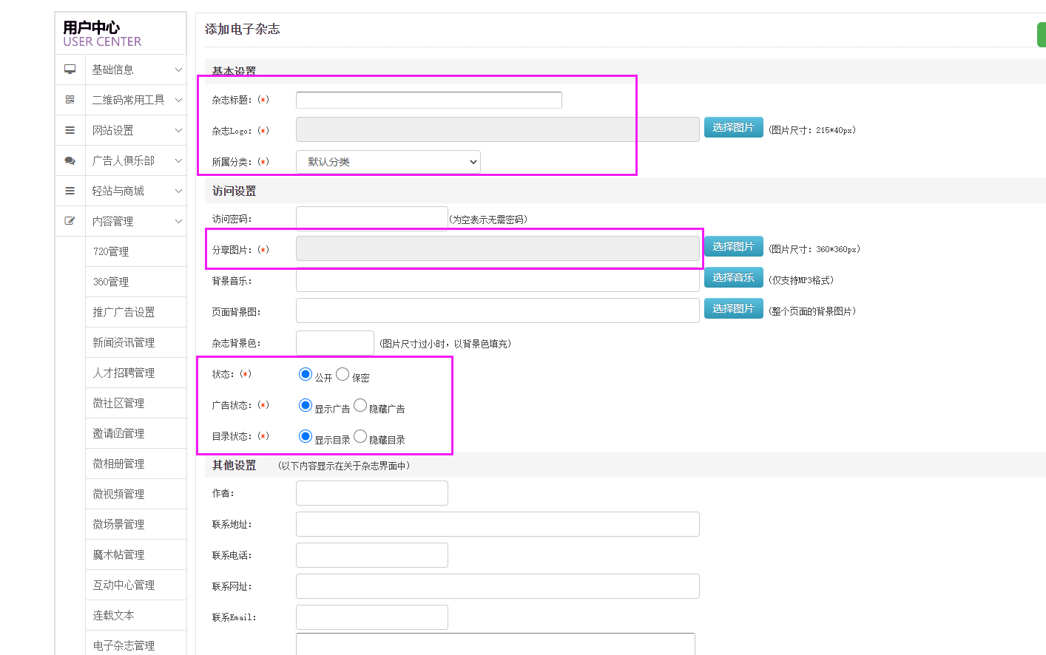Select the 隐藏目录 radio option
The width and height of the screenshot is (1046, 655).
360,436
